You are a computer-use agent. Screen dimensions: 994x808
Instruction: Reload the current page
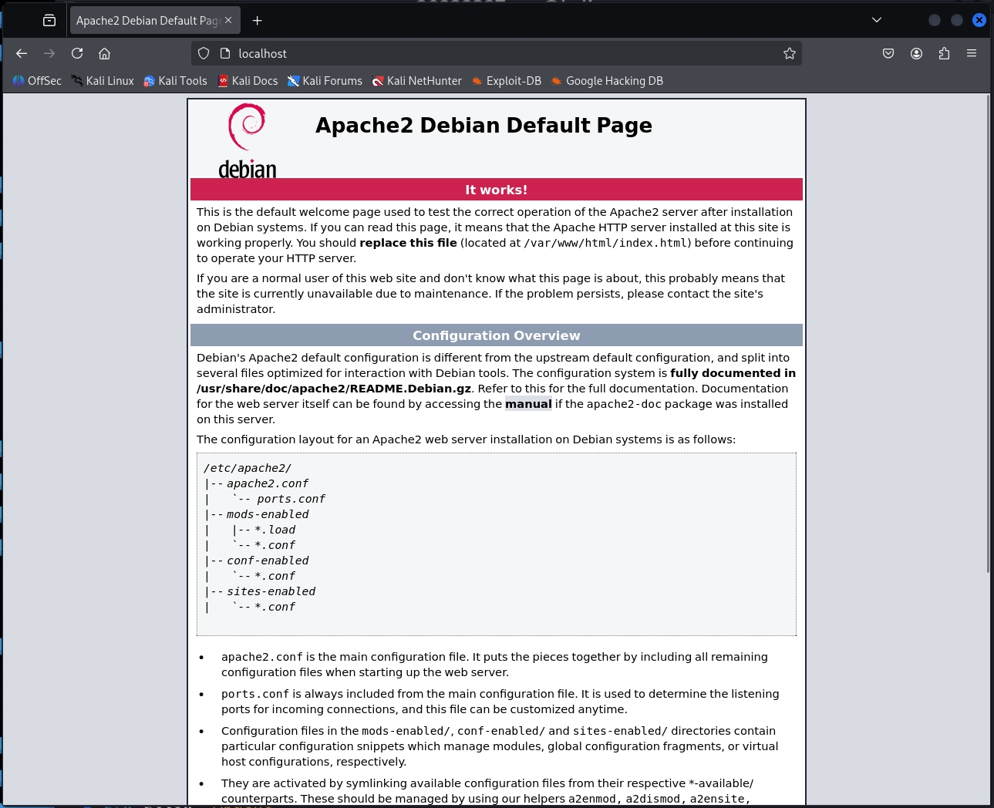[77, 53]
